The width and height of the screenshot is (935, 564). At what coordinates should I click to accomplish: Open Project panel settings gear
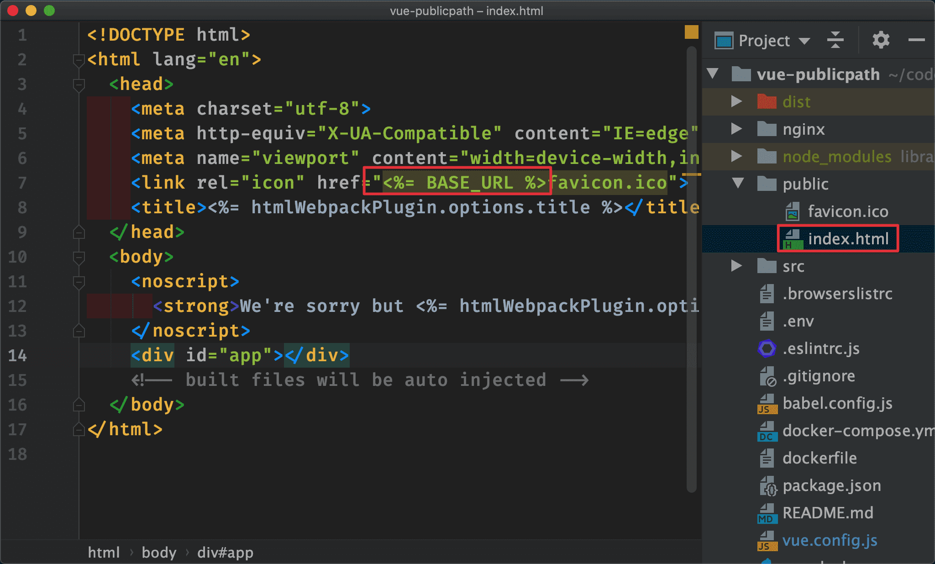[x=881, y=40]
